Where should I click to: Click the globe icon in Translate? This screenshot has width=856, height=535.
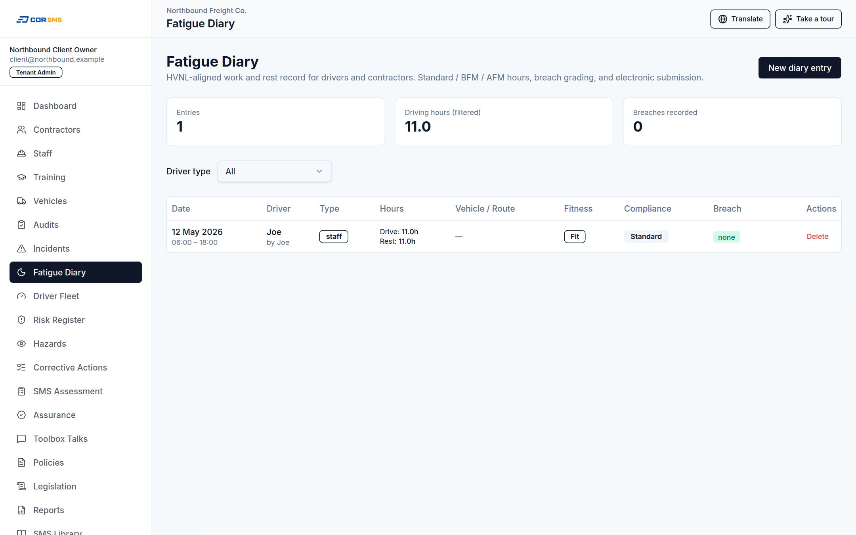click(723, 19)
